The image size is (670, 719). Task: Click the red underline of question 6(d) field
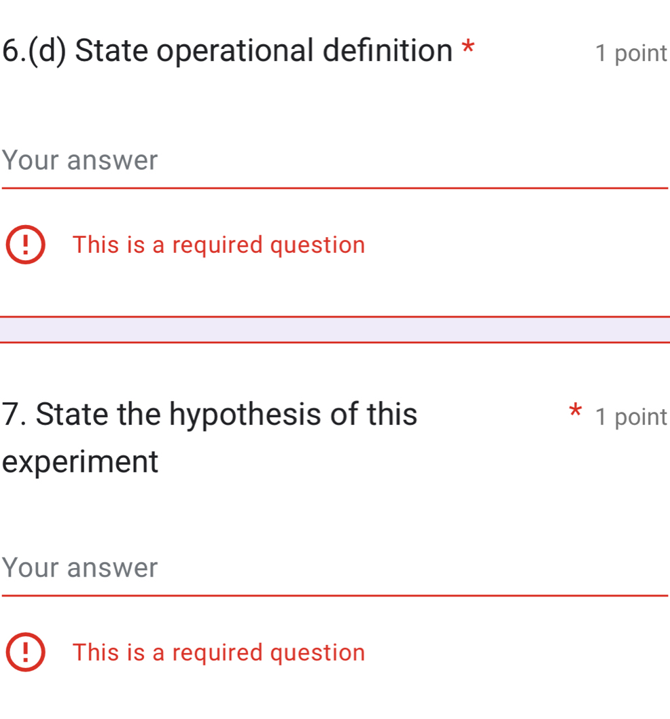335,188
